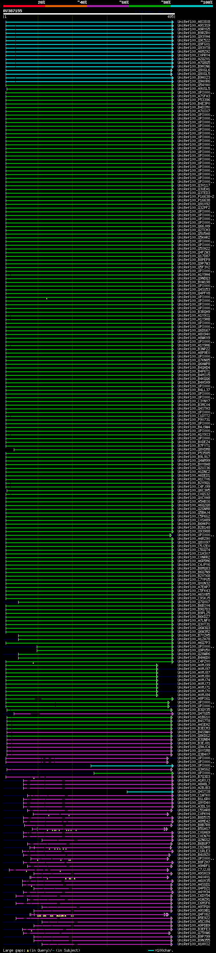Select the UniRef100_C5SAR8 label

194,810
